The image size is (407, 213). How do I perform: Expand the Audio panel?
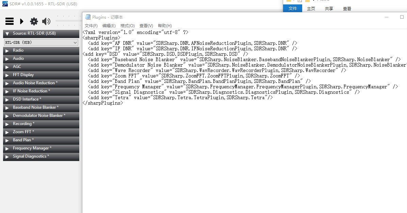(41, 58)
